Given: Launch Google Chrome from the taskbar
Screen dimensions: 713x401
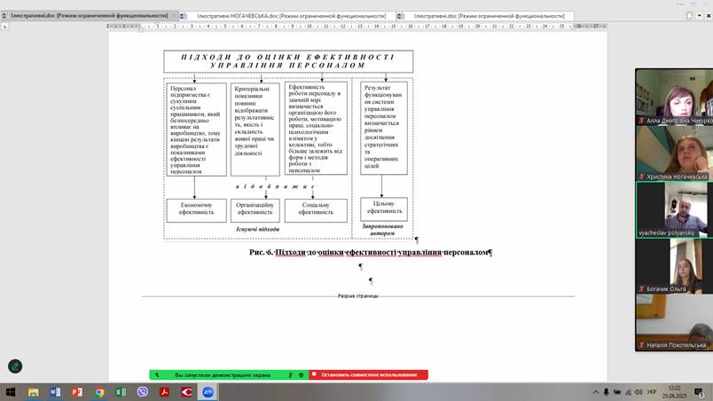Looking at the screenshot, I should [99, 391].
